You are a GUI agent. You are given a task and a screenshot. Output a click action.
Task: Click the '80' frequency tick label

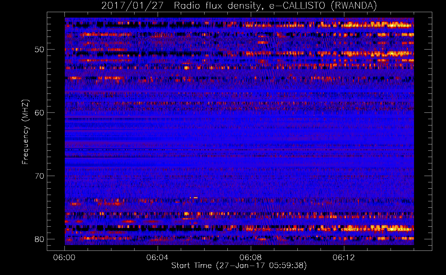click(39, 239)
